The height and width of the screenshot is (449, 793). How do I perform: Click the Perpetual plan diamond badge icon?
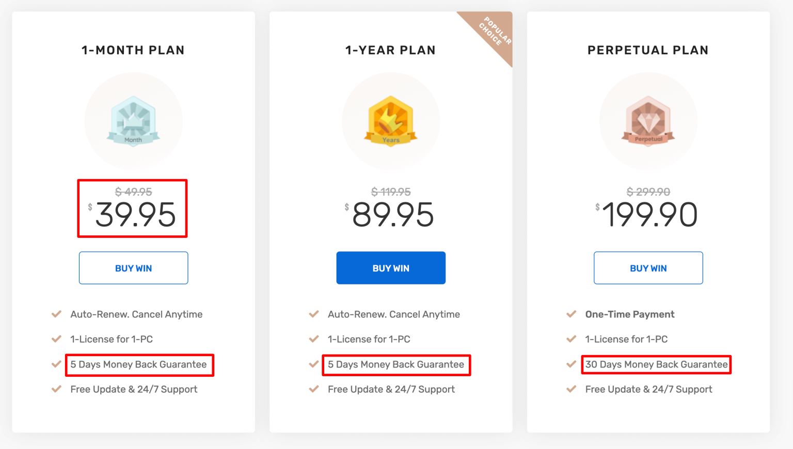pyautogui.click(x=648, y=121)
